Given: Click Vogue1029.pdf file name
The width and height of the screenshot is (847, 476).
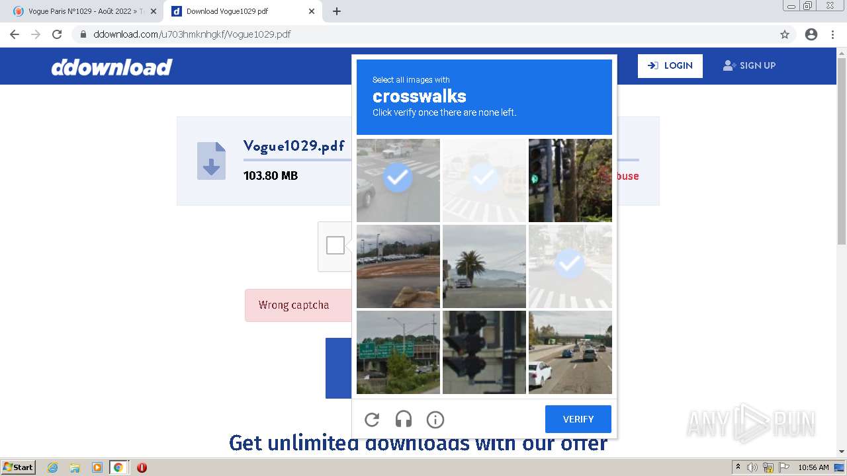Looking at the screenshot, I should pos(294,146).
